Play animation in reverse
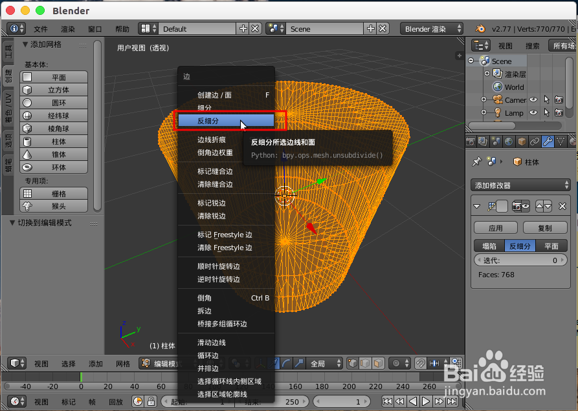Screen dimensions: 578x411 tap(413, 401)
